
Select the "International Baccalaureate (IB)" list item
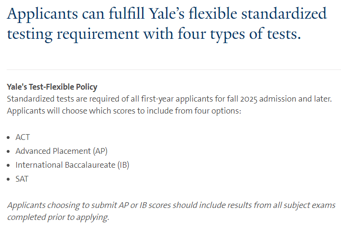pos(72,165)
